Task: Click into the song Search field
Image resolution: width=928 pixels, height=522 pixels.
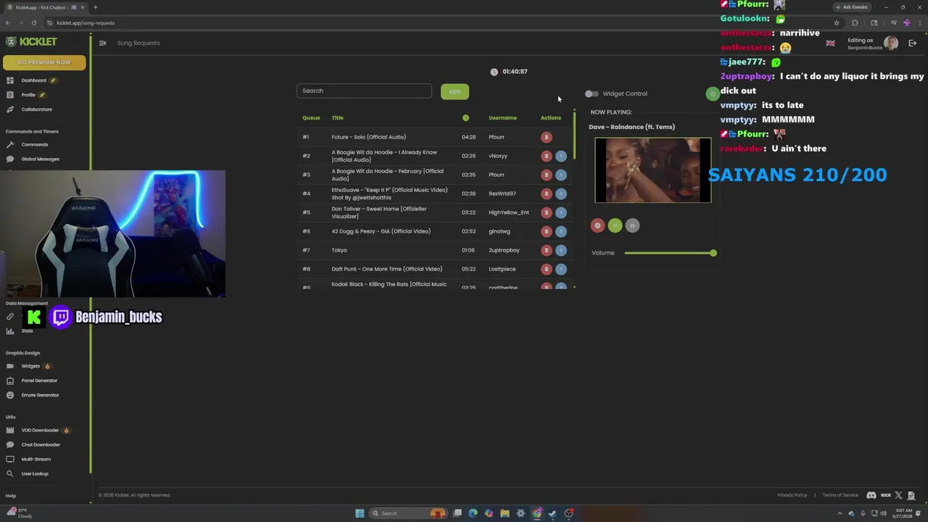Action: 364,91
